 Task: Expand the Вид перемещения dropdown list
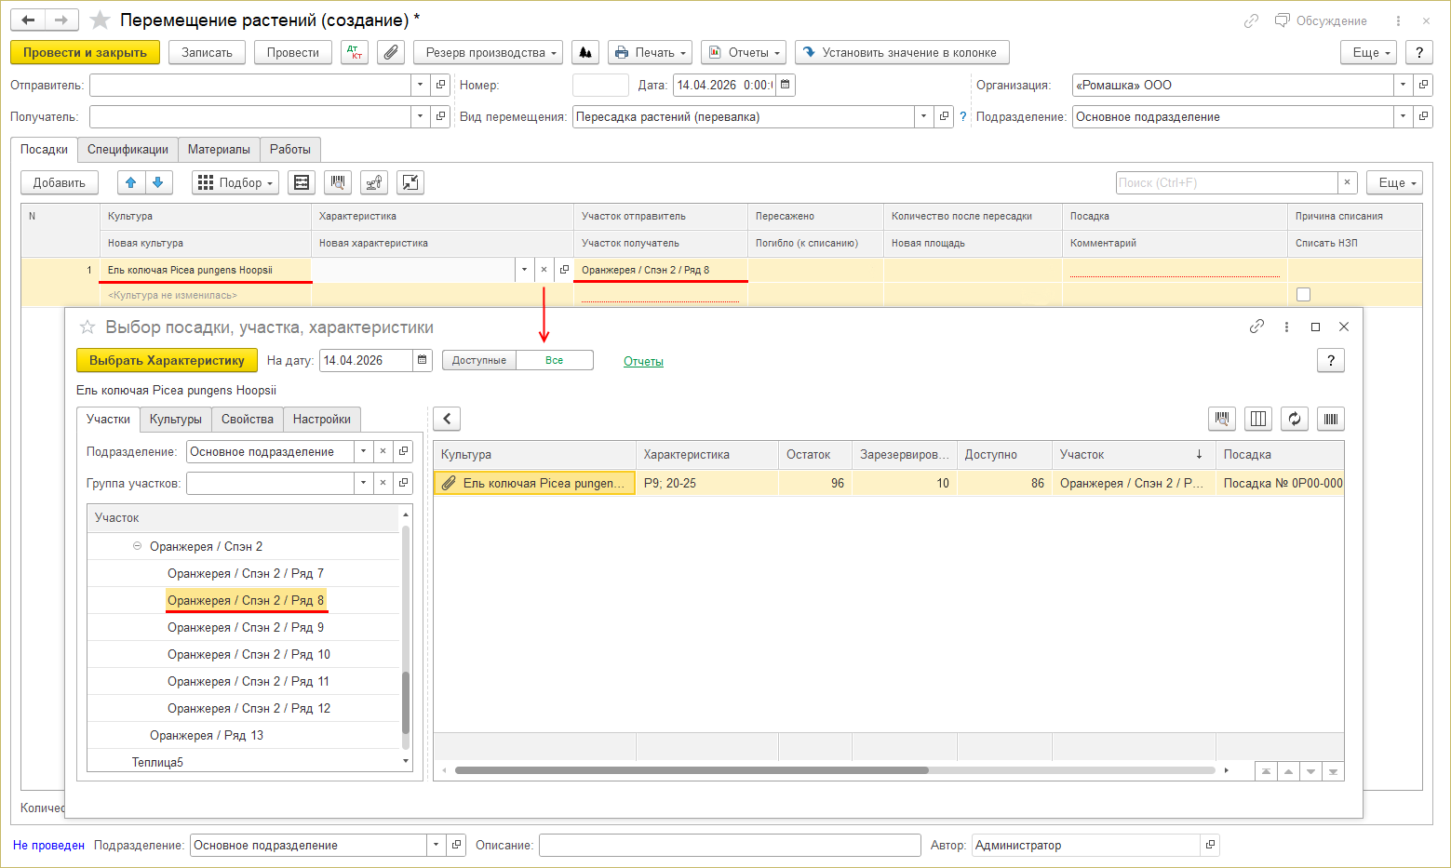923,117
